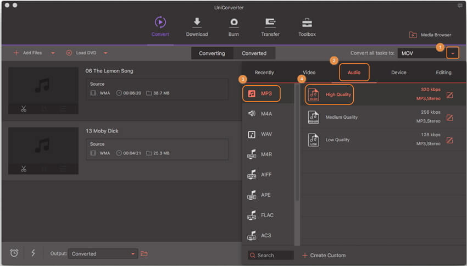Viewport: 467px width, 266px height.
Task: Choose the FLAC format icon
Action: (x=252, y=215)
